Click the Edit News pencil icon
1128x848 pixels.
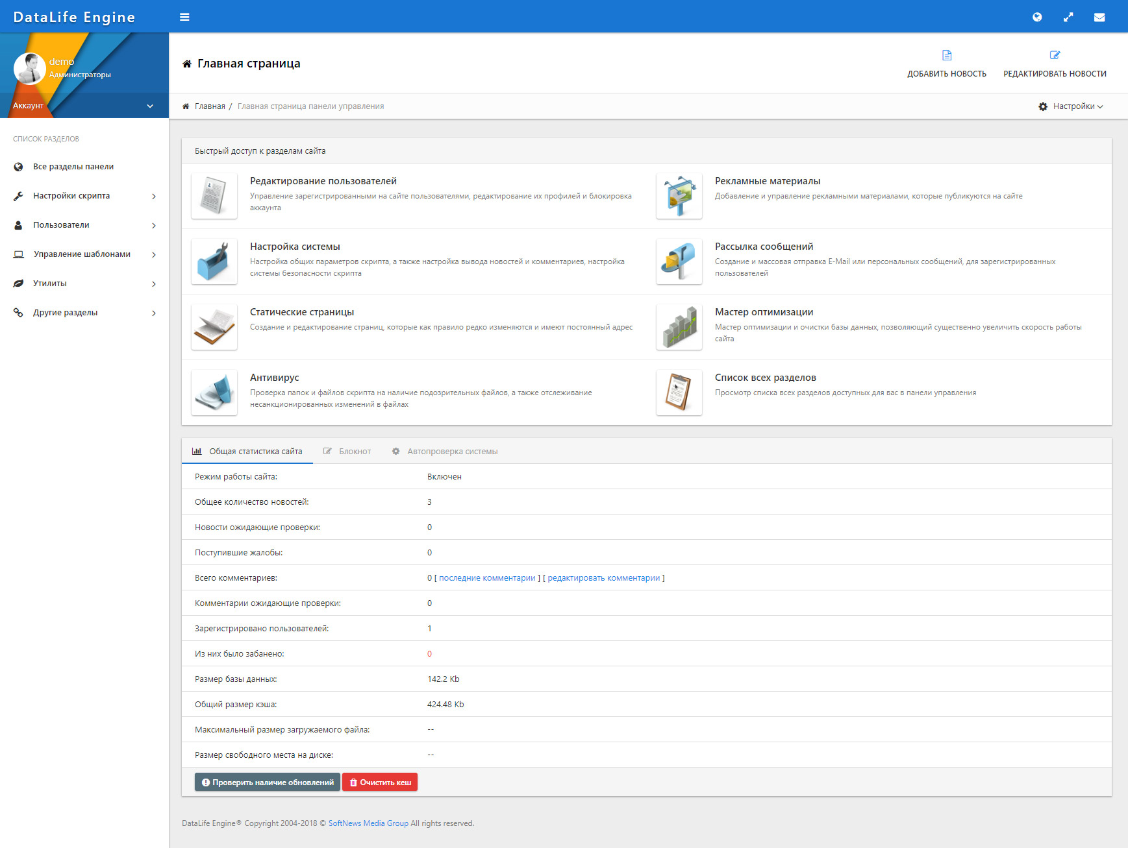click(x=1055, y=56)
